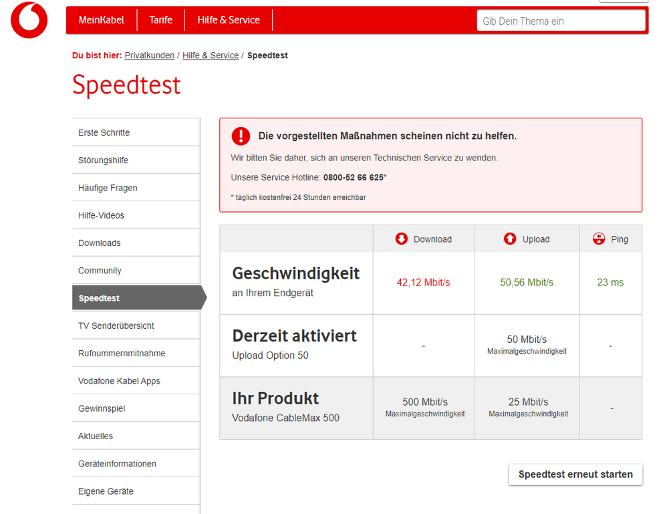Click the 500 Mbit/s Maximalgeschwindigkeit cell

tap(425, 407)
